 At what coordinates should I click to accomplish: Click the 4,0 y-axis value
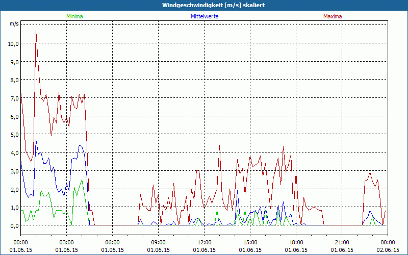point(15,153)
